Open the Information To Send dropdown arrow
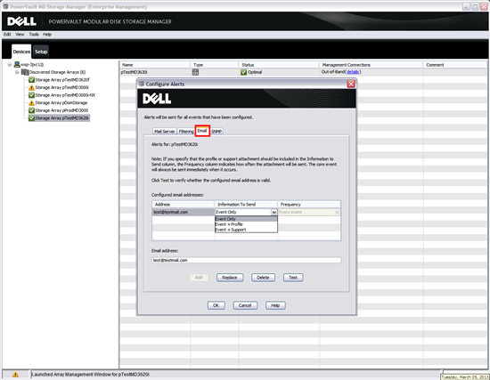This screenshot has width=490, height=380. [x=274, y=213]
